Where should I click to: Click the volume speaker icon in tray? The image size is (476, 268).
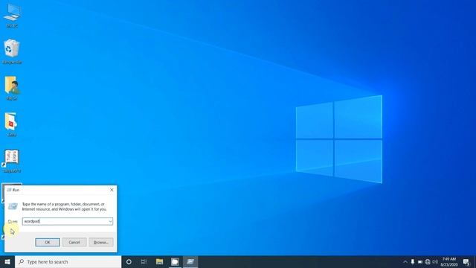point(435,261)
